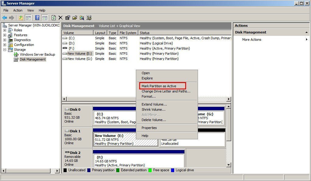Click the Configuration icon in tree

click(x=11, y=45)
